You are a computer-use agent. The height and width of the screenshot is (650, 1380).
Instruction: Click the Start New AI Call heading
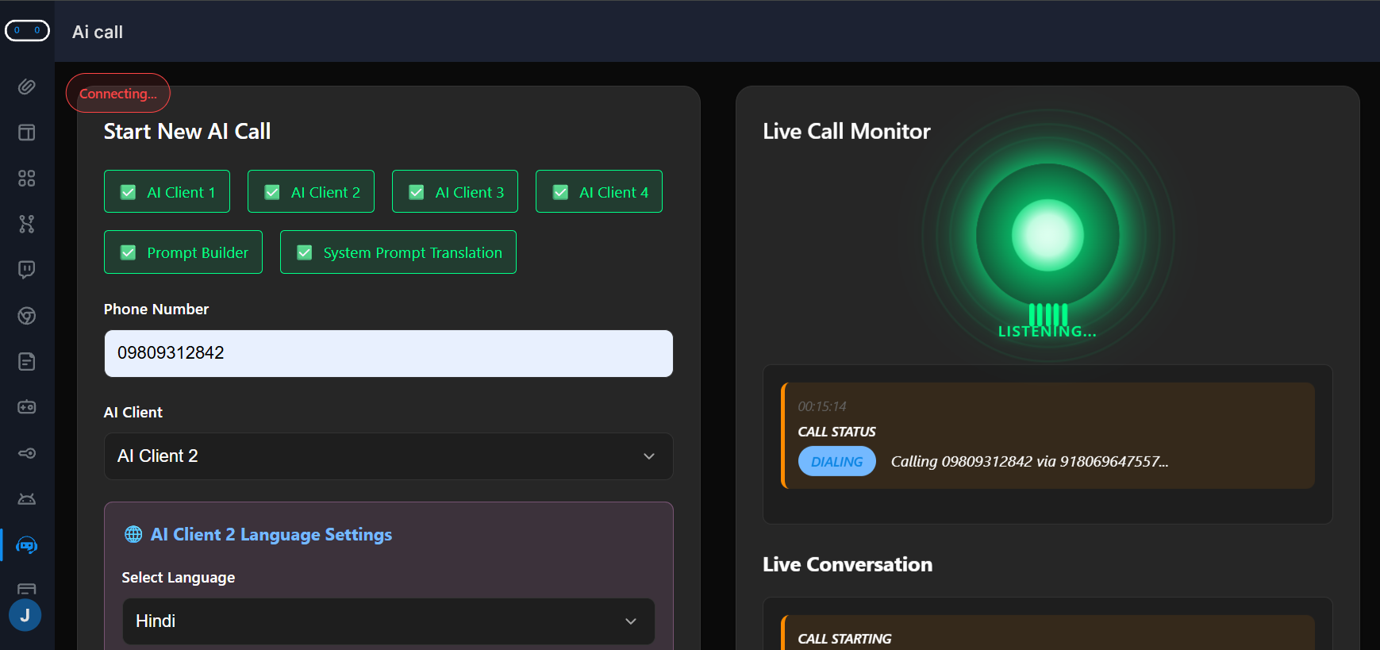[187, 131]
